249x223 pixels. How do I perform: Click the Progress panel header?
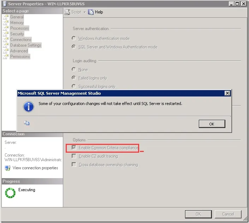pyautogui.click(x=11, y=181)
